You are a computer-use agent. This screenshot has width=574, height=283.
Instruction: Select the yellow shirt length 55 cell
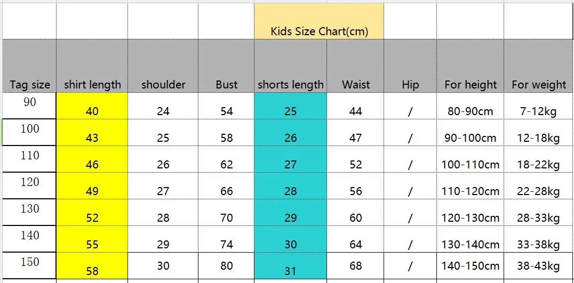92,239
